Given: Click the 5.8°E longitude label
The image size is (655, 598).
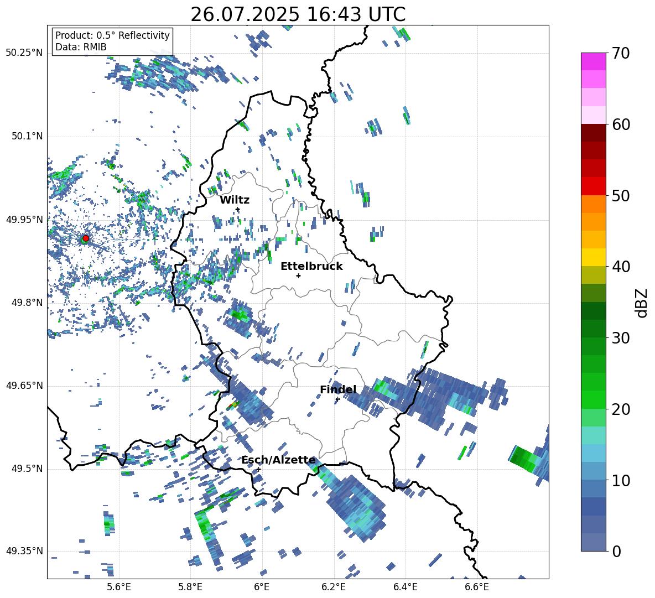Looking at the screenshot, I should 190,587.
